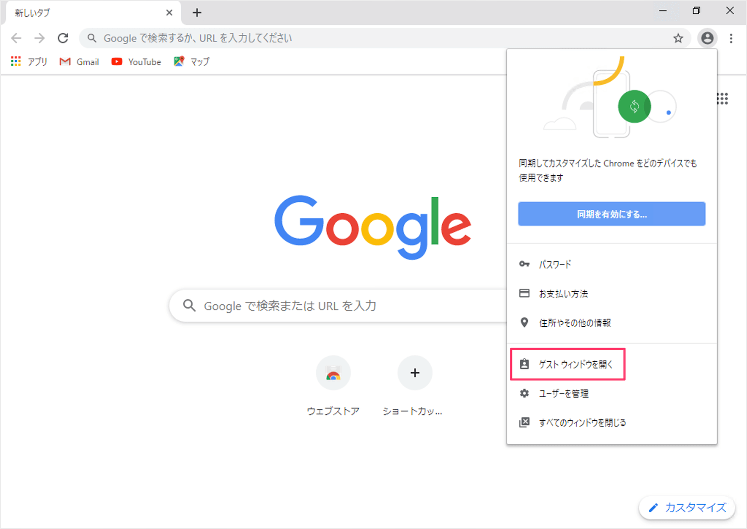Image resolution: width=747 pixels, height=529 pixels.
Task: Focus the address bar URL field
Action: [385, 38]
